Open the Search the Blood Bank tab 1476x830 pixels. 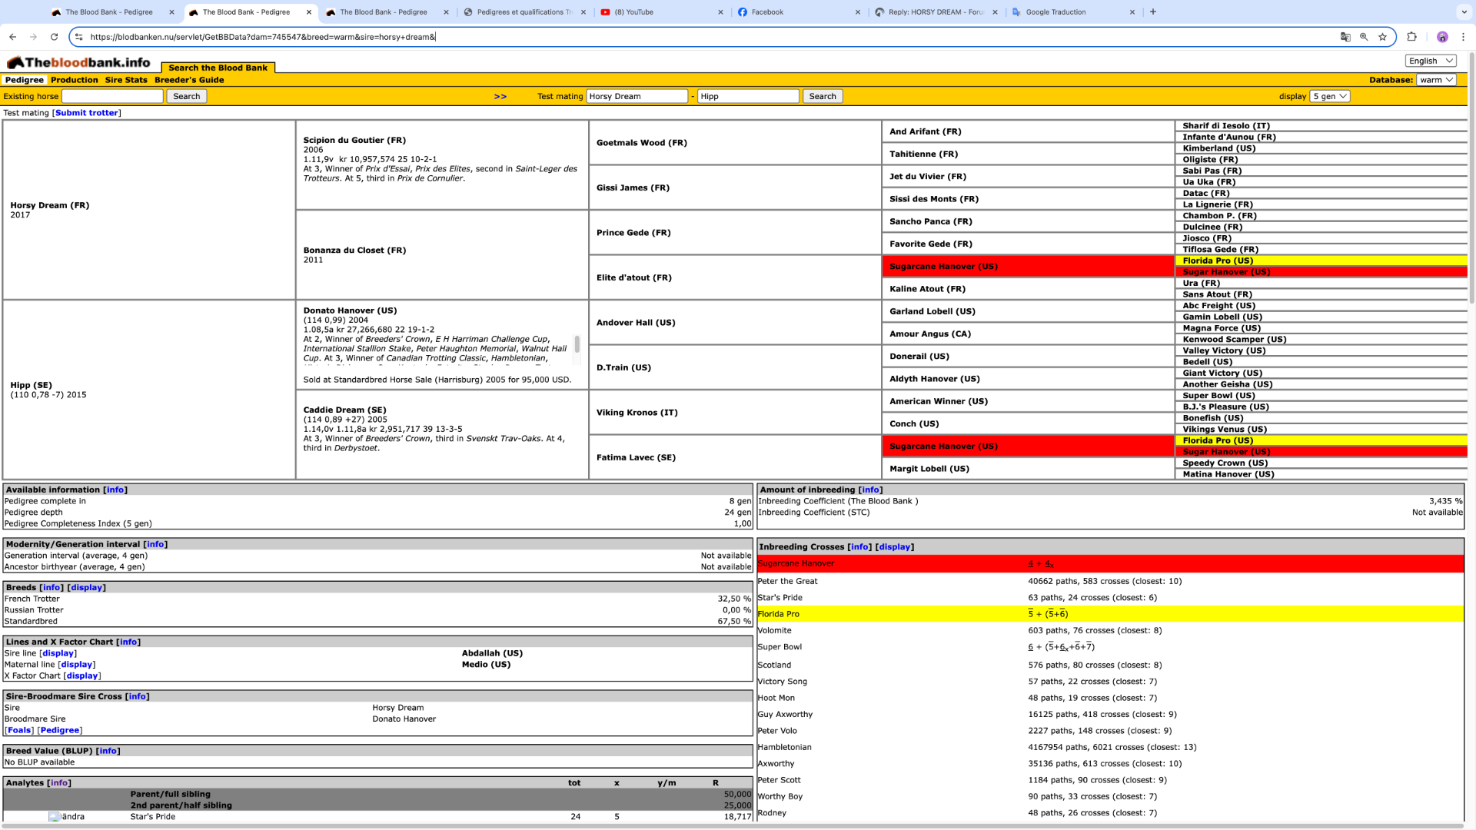click(218, 68)
